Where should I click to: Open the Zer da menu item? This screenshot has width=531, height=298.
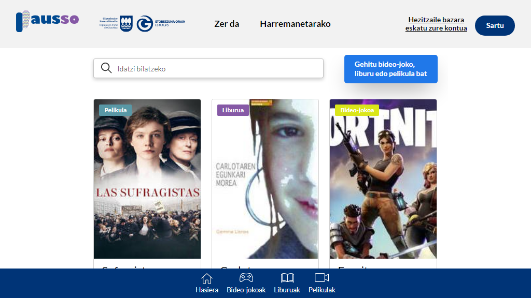pyautogui.click(x=227, y=24)
